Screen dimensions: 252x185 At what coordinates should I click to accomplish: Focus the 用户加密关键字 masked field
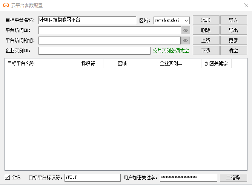pos(189,177)
